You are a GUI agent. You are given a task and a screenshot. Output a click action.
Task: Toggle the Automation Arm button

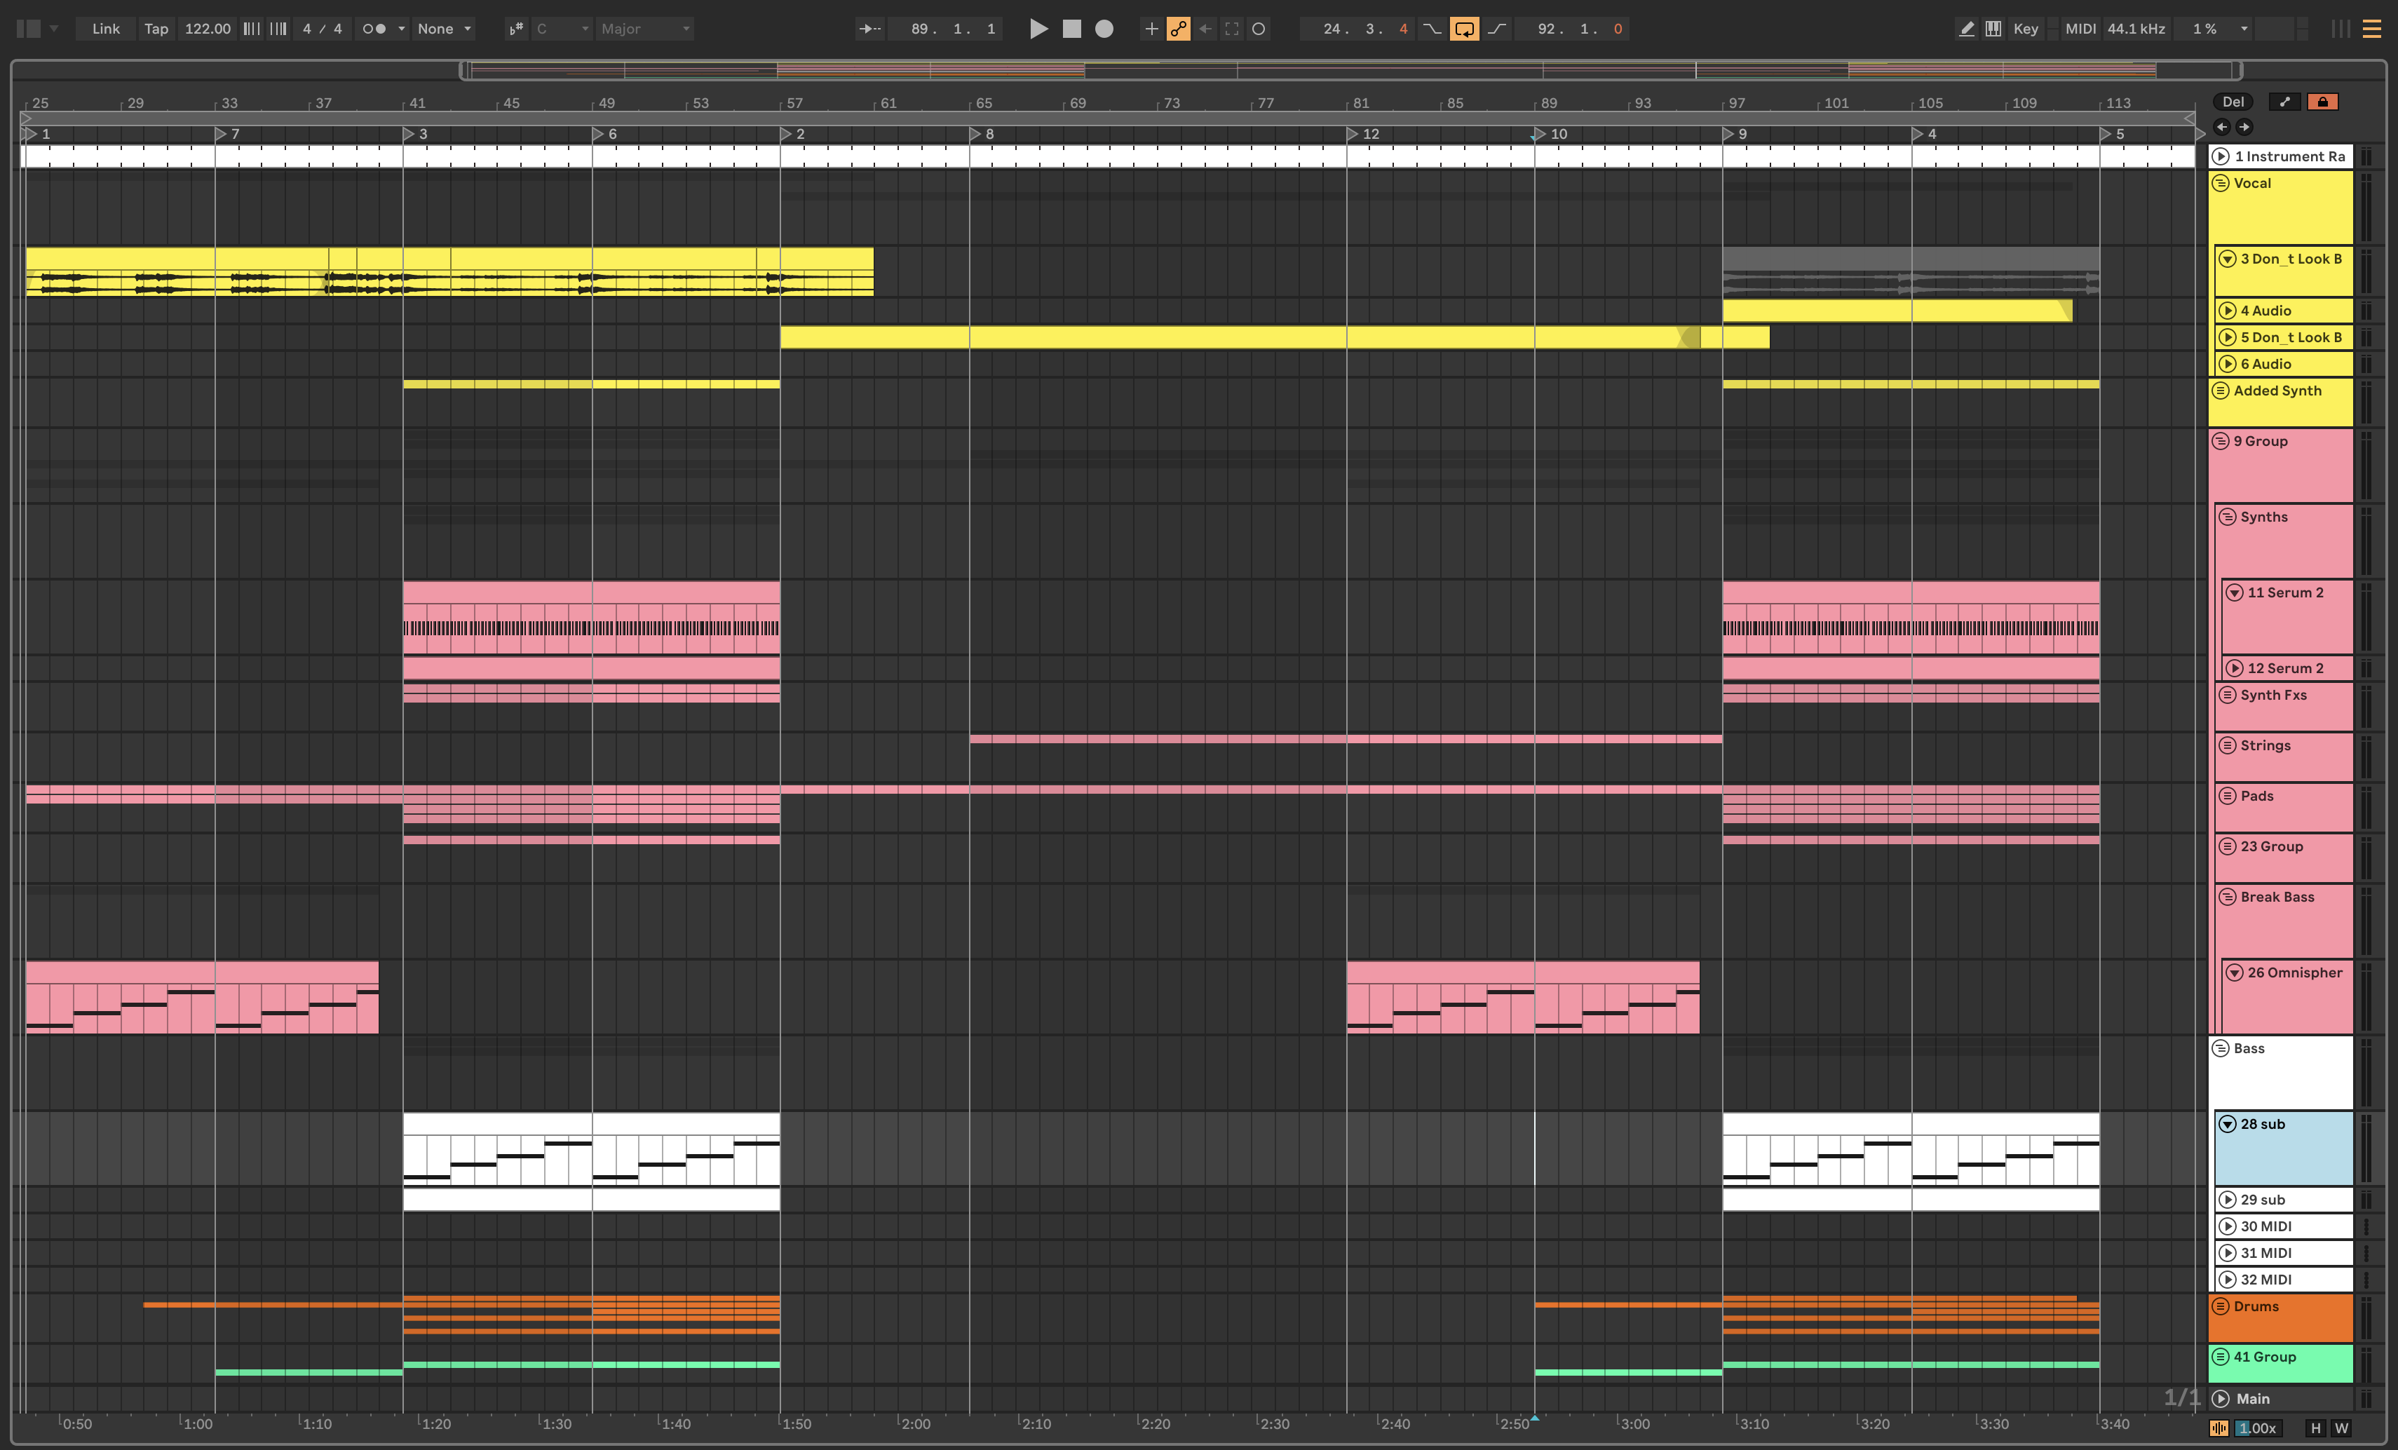[x=1177, y=29]
